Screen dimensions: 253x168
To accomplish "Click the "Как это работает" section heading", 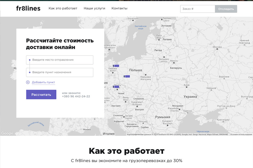I will coord(126,151).
